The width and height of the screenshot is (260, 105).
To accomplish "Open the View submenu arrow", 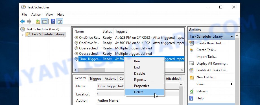I will [x=232, y=84].
